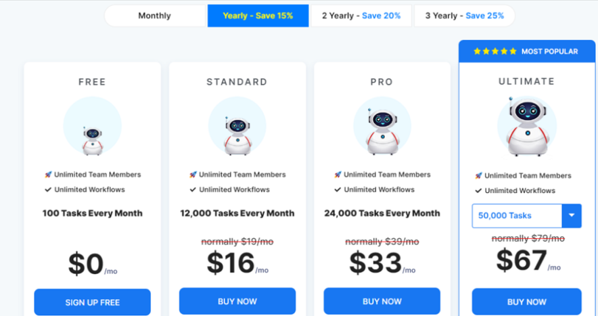
Task: Select 3 Yearly - Save 25% tab
Action: coord(464,16)
